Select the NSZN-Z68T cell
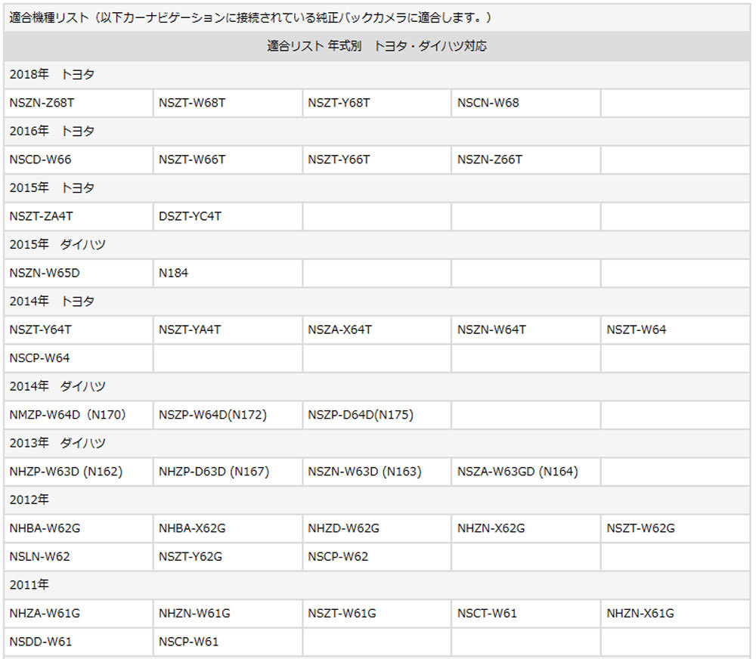 (x=78, y=103)
